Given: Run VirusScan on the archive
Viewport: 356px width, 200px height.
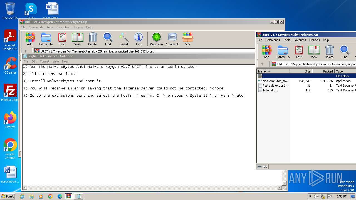Looking at the screenshot, I should click(x=156, y=39).
